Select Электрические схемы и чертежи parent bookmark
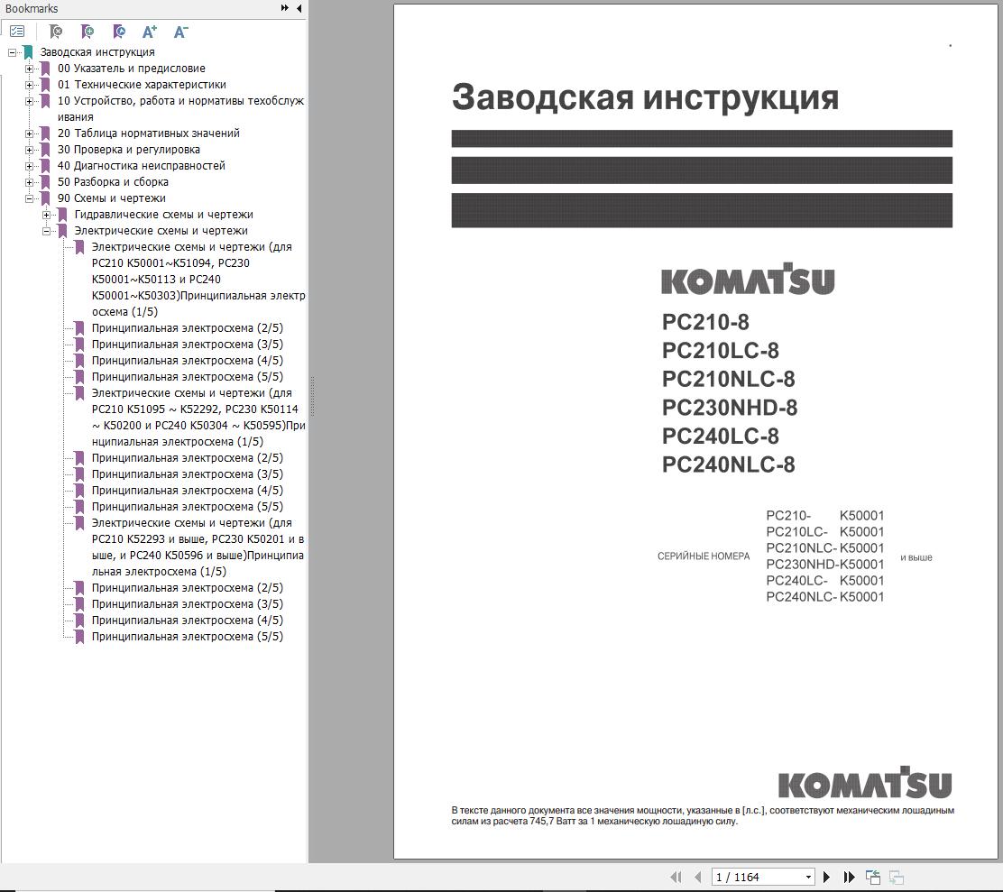The image size is (1003, 892). pos(161,231)
